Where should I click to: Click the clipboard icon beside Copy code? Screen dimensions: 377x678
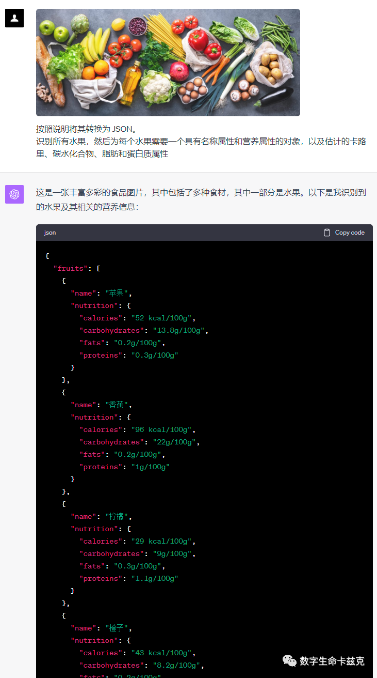[326, 233]
